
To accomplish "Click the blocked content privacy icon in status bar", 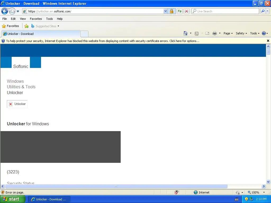I will click(x=176, y=192).
